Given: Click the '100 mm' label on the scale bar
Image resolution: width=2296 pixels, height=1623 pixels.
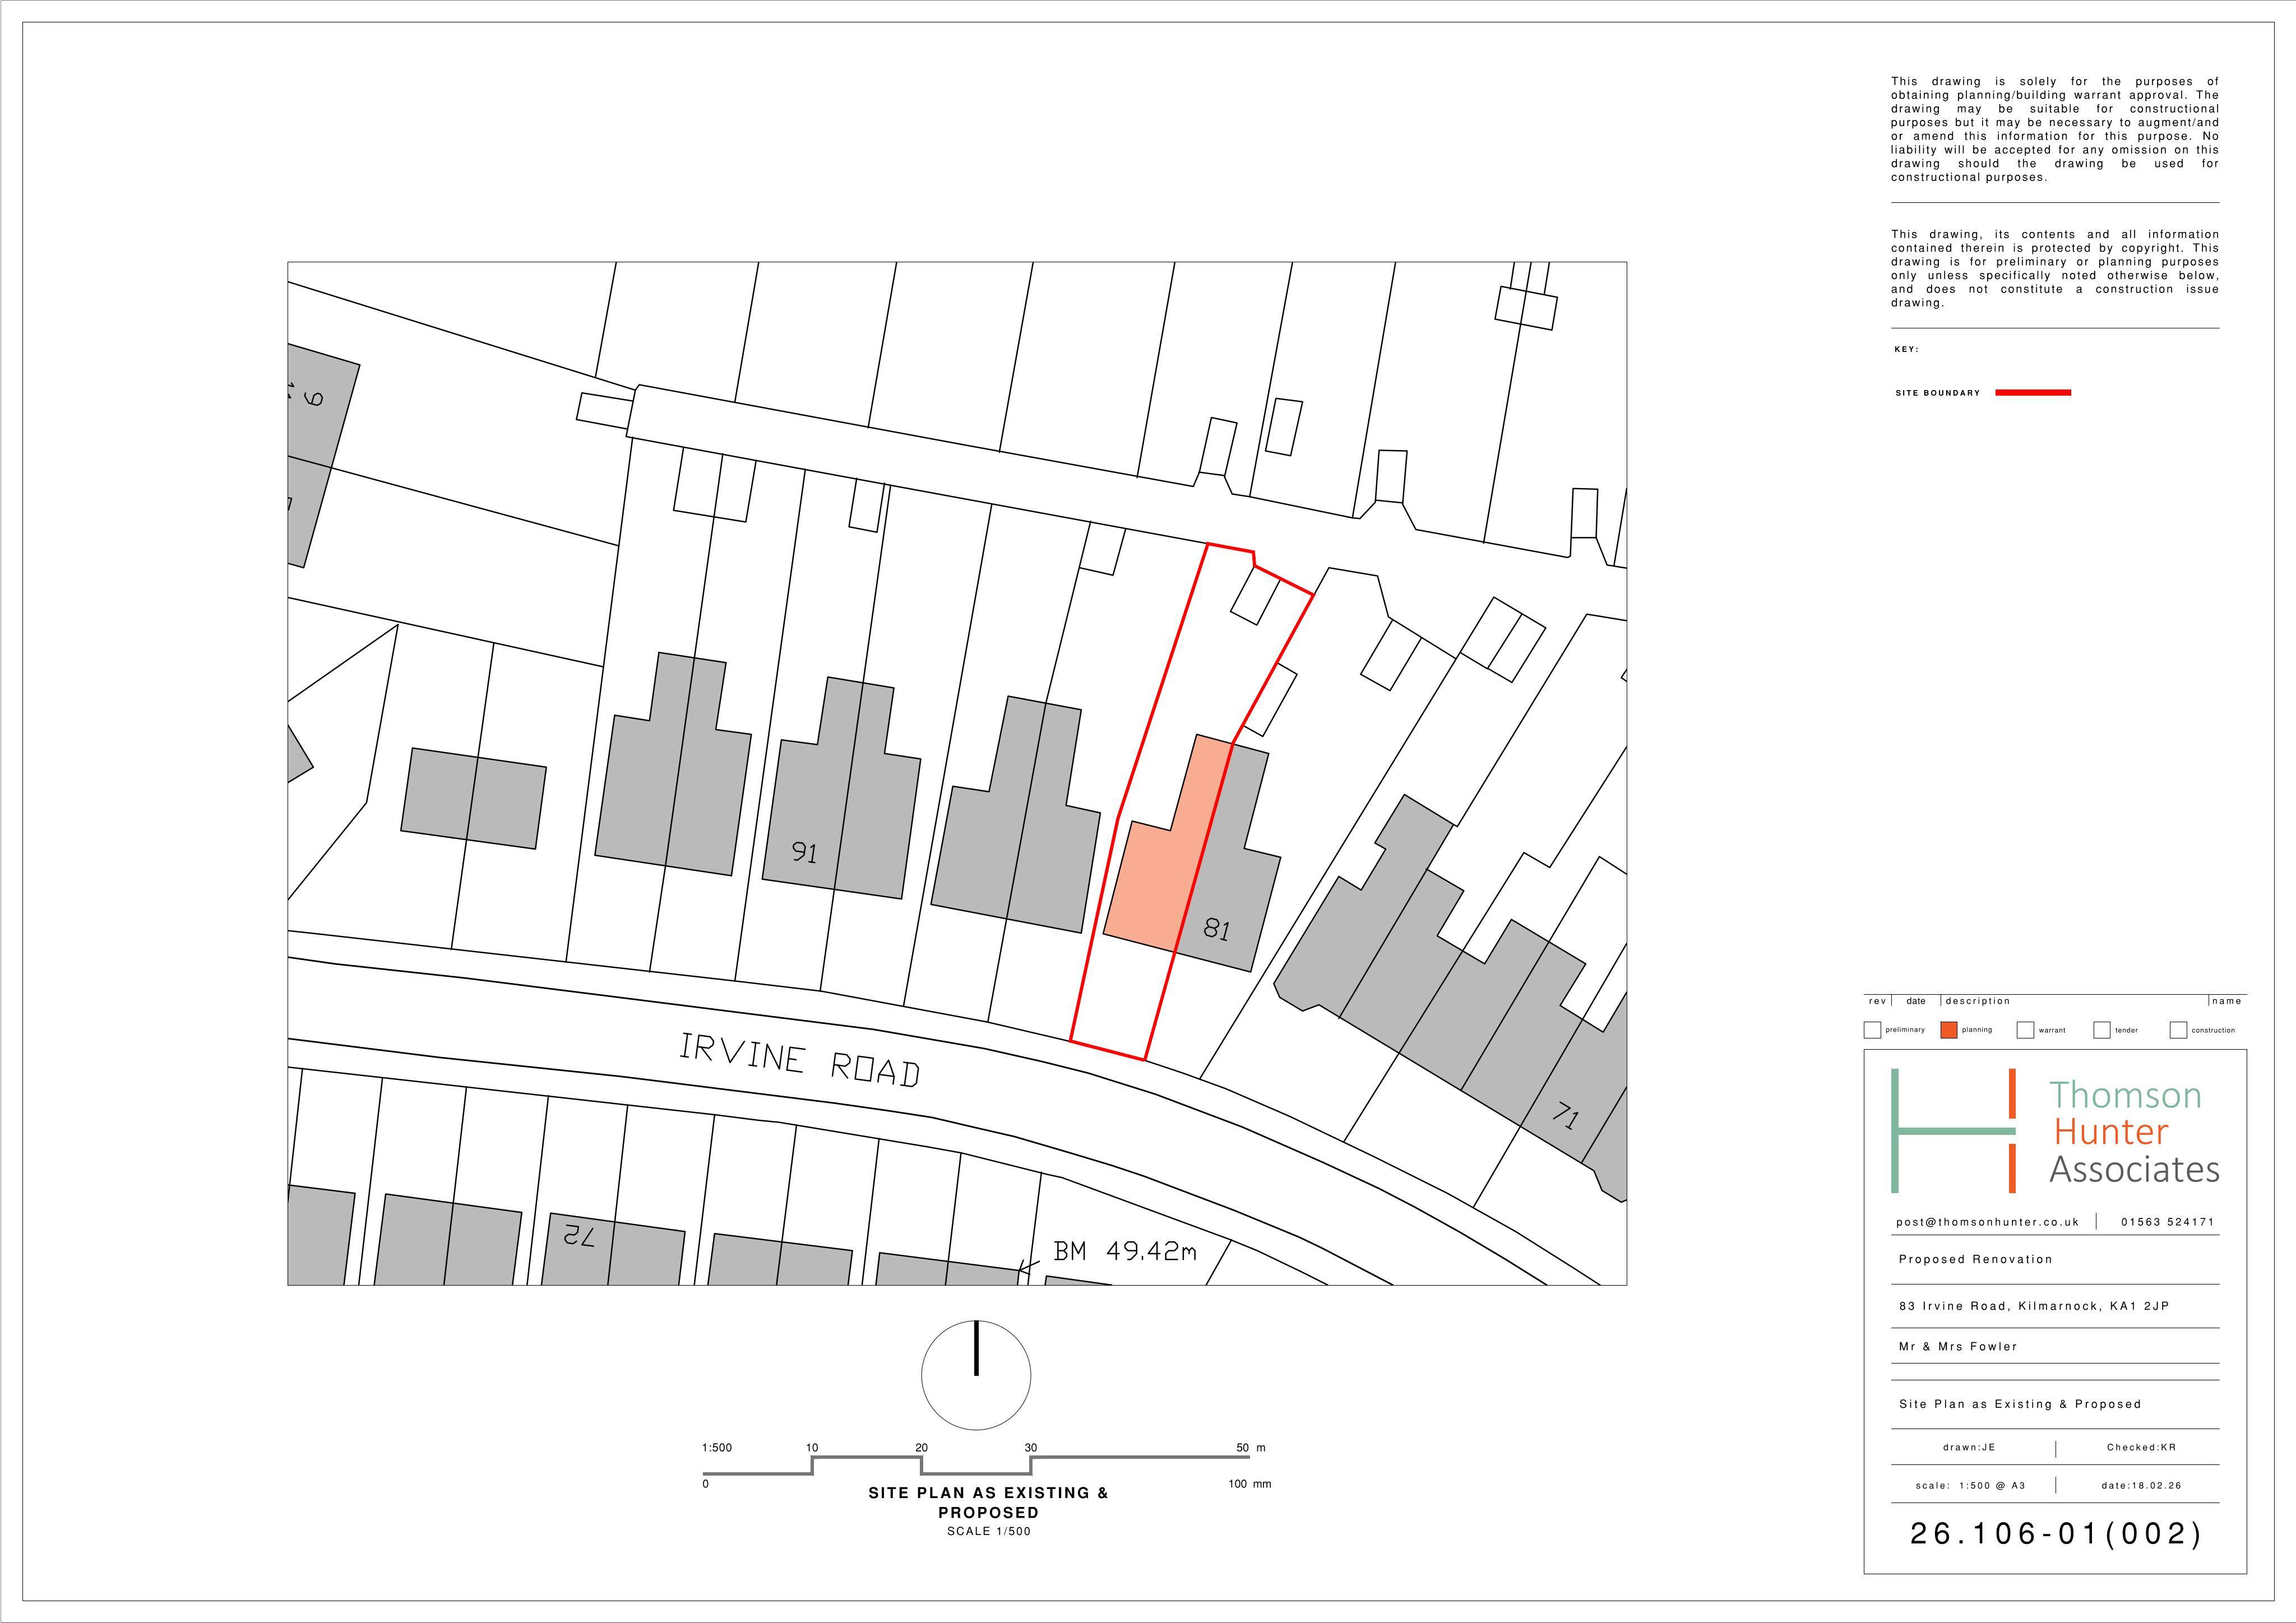Looking at the screenshot, I should [x=1249, y=1484].
